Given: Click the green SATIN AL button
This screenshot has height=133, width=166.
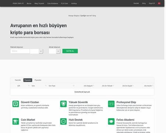Looking at the screenshot, I should coord(70,51).
